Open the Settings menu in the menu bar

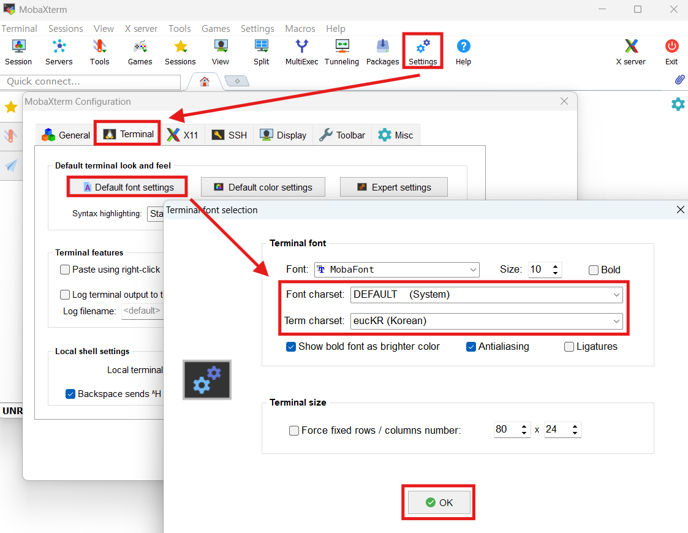[257, 29]
